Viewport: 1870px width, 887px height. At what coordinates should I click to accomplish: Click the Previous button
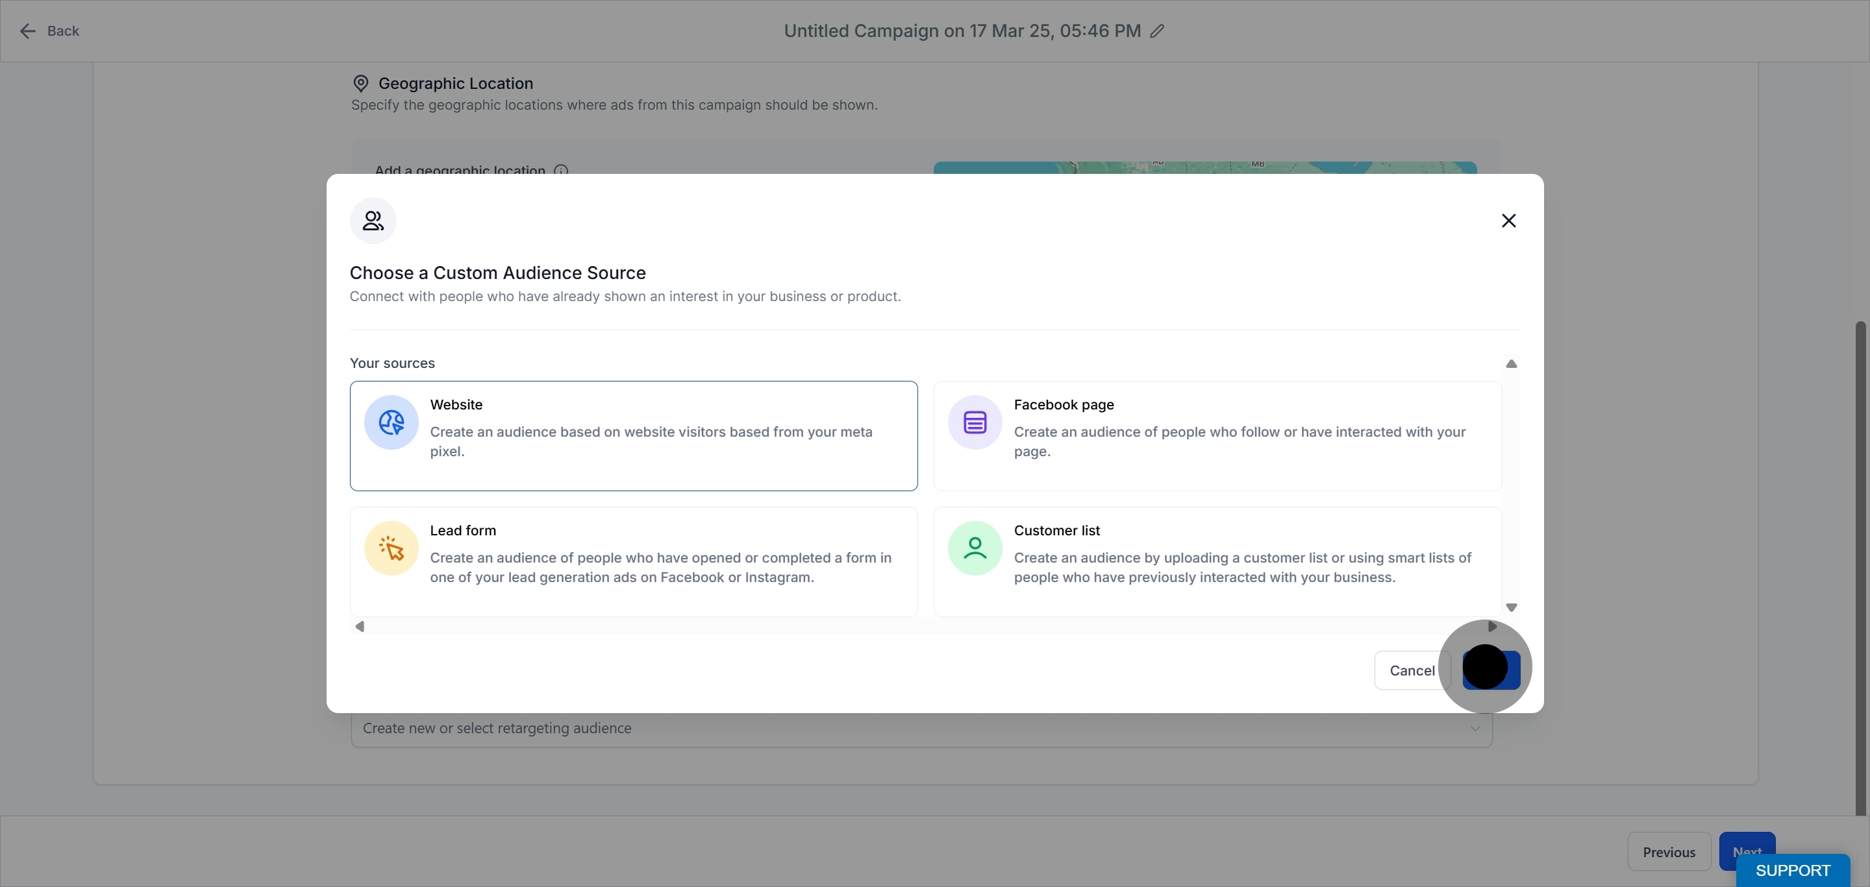[x=1668, y=852]
